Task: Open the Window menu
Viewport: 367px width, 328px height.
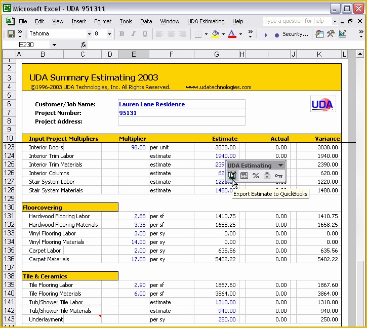Action: click(170, 21)
